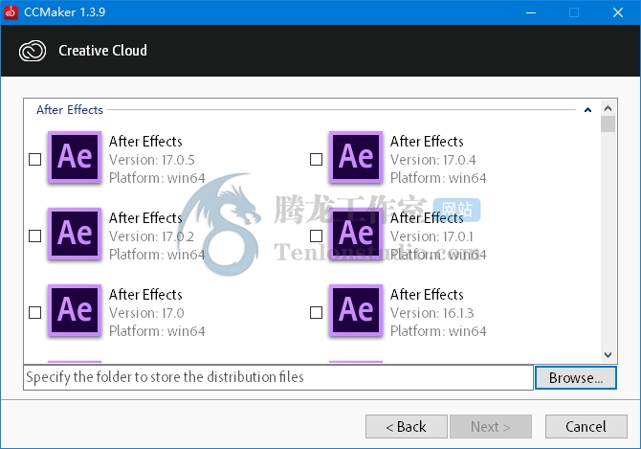Cancel the CCMaker wizard

pos(586,427)
